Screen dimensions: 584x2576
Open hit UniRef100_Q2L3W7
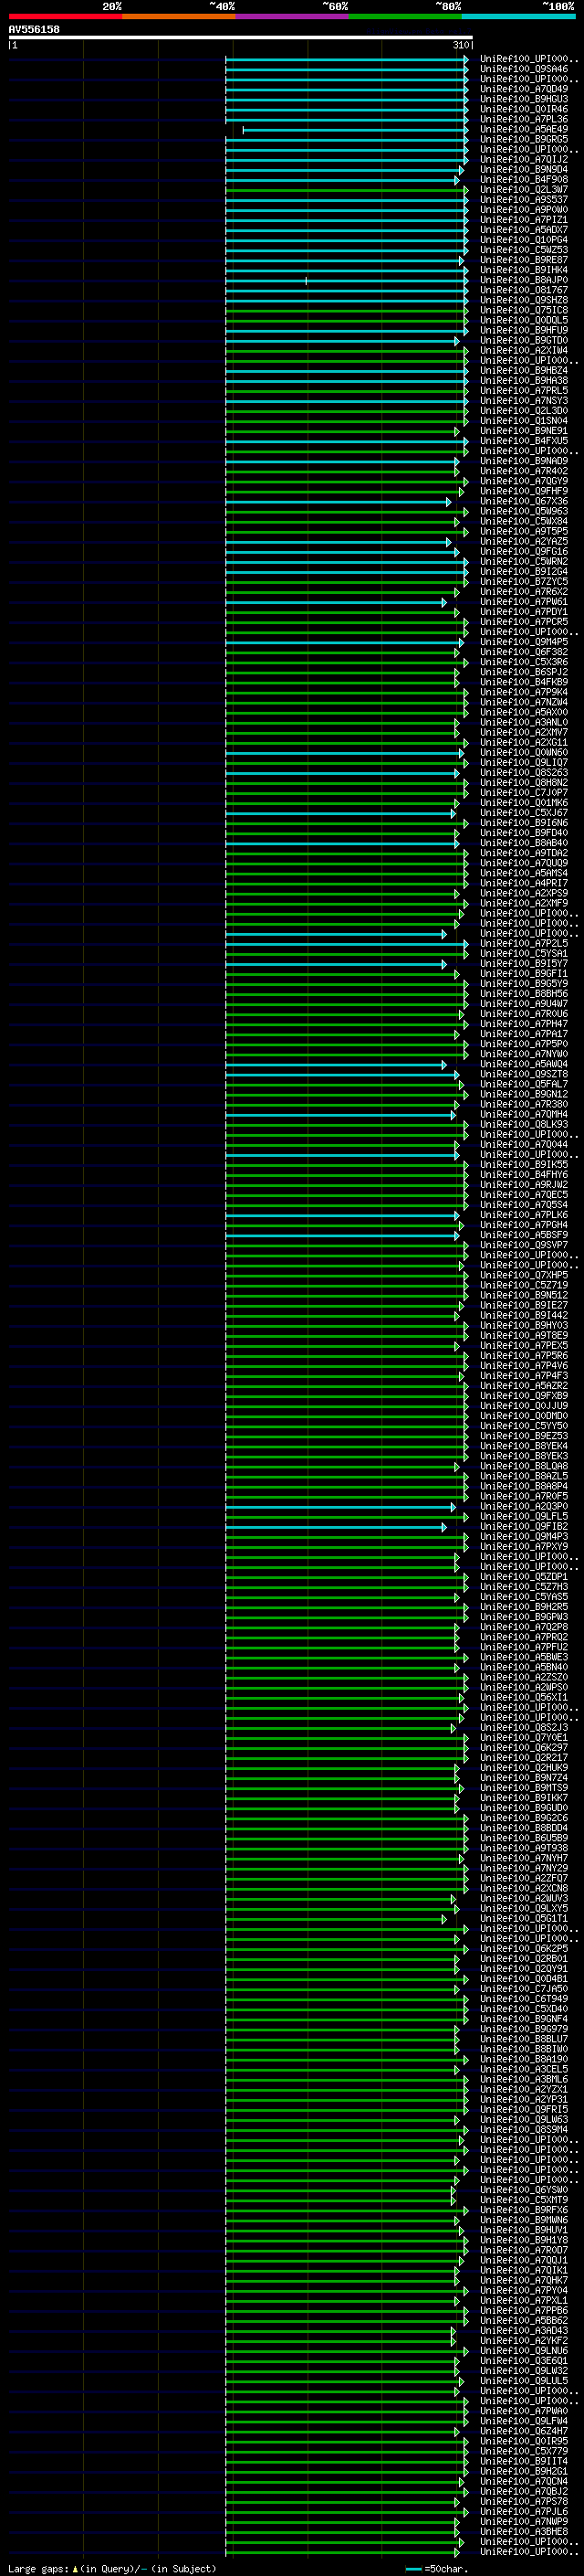[524, 189]
